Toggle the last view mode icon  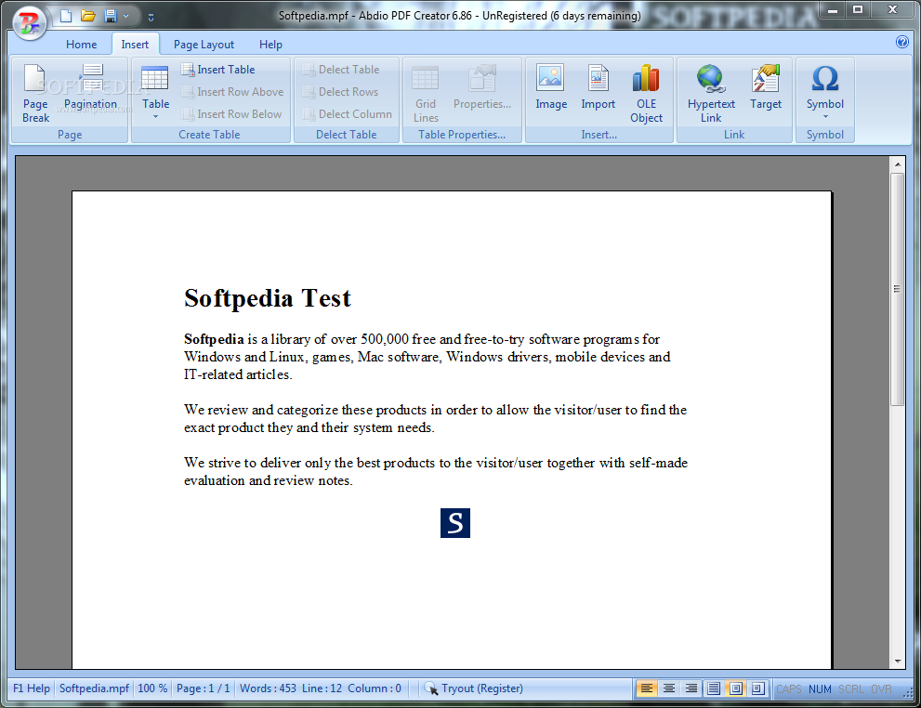(758, 688)
